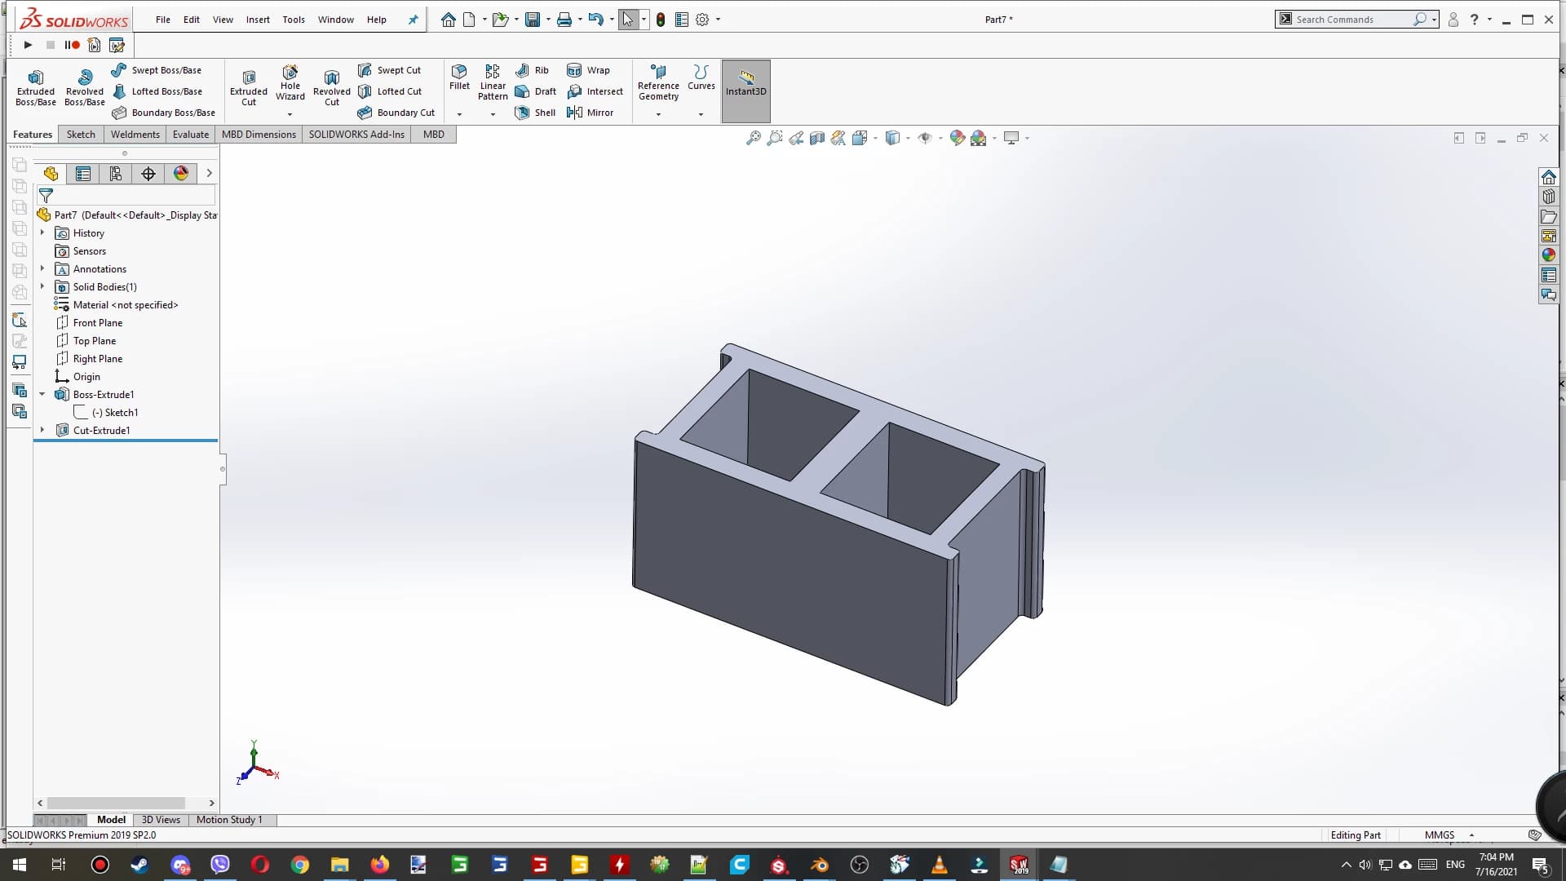Select the Revolved Boss/Base tool
The width and height of the screenshot is (1566, 881).
tap(85, 87)
